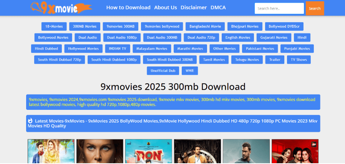Screen dimensions: 345x164
Task: Click the Latest Movies-9xMovies section heading
Action: pos(172,123)
